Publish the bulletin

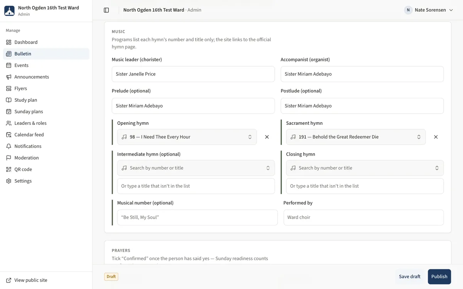click(439, 277)
